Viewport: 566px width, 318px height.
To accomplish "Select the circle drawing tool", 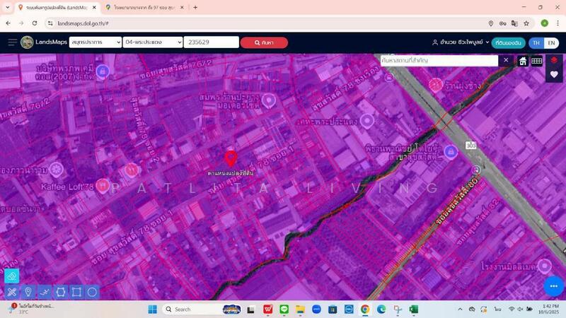I will tap(93, 292).
